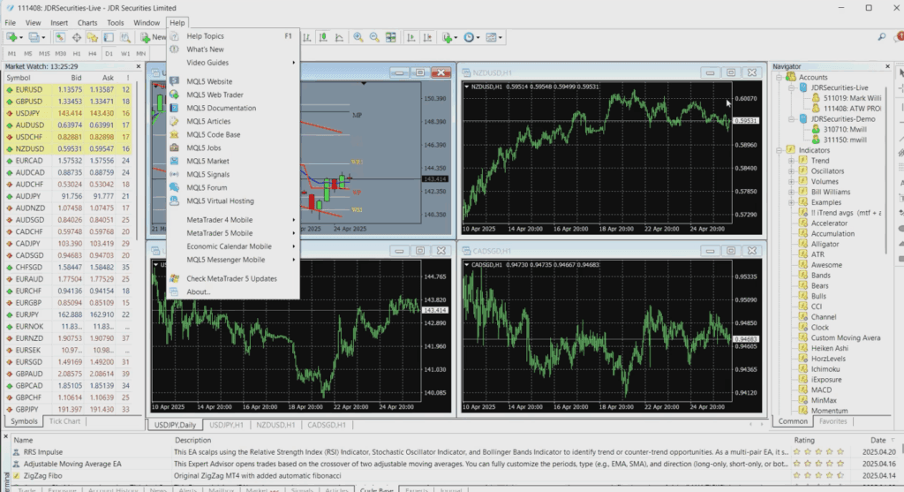
Task: Open the Templates dropdown arrow
Action: [x=500, y=38]
